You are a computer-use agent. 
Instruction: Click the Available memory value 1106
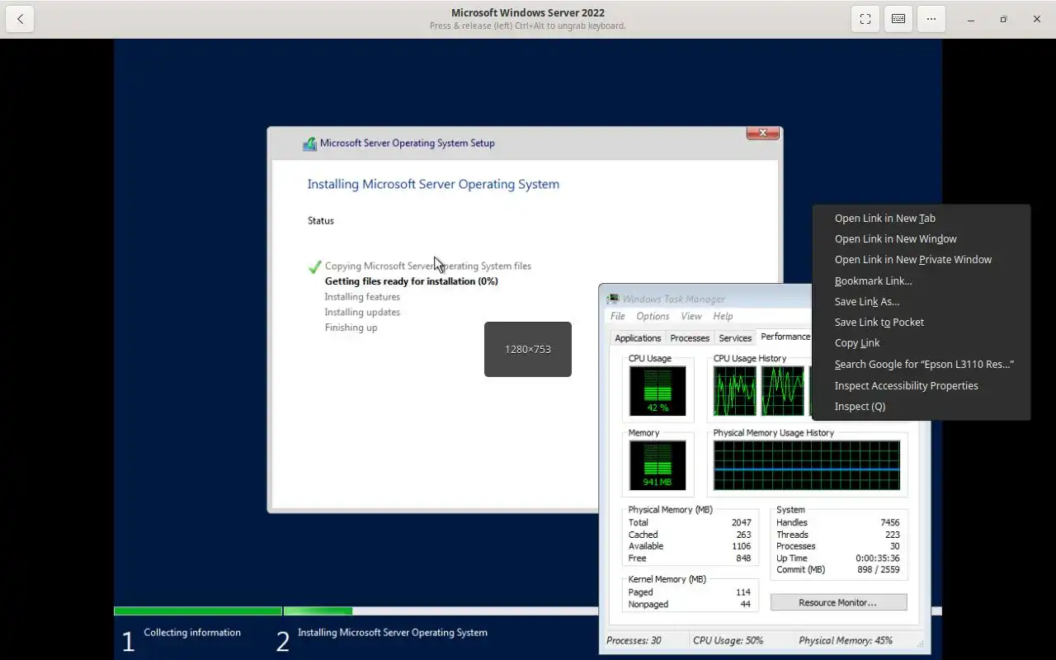(x=741, y=546)
